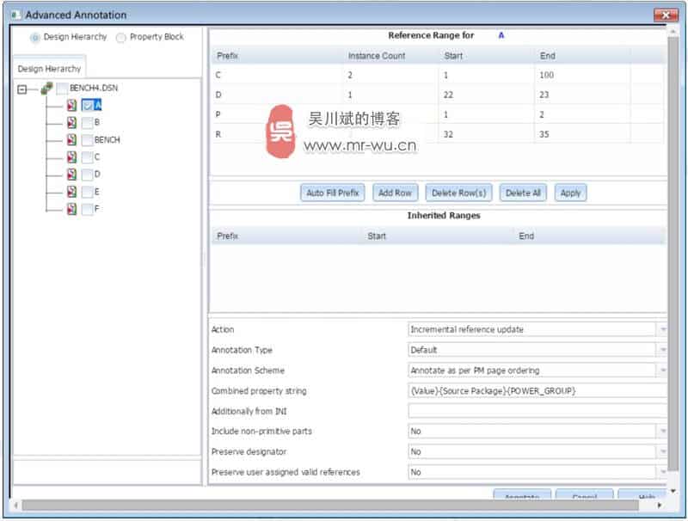Screen dimensions: 688x521
Task: Click the schematic icon beside item A
Action: tap(72, 106)
